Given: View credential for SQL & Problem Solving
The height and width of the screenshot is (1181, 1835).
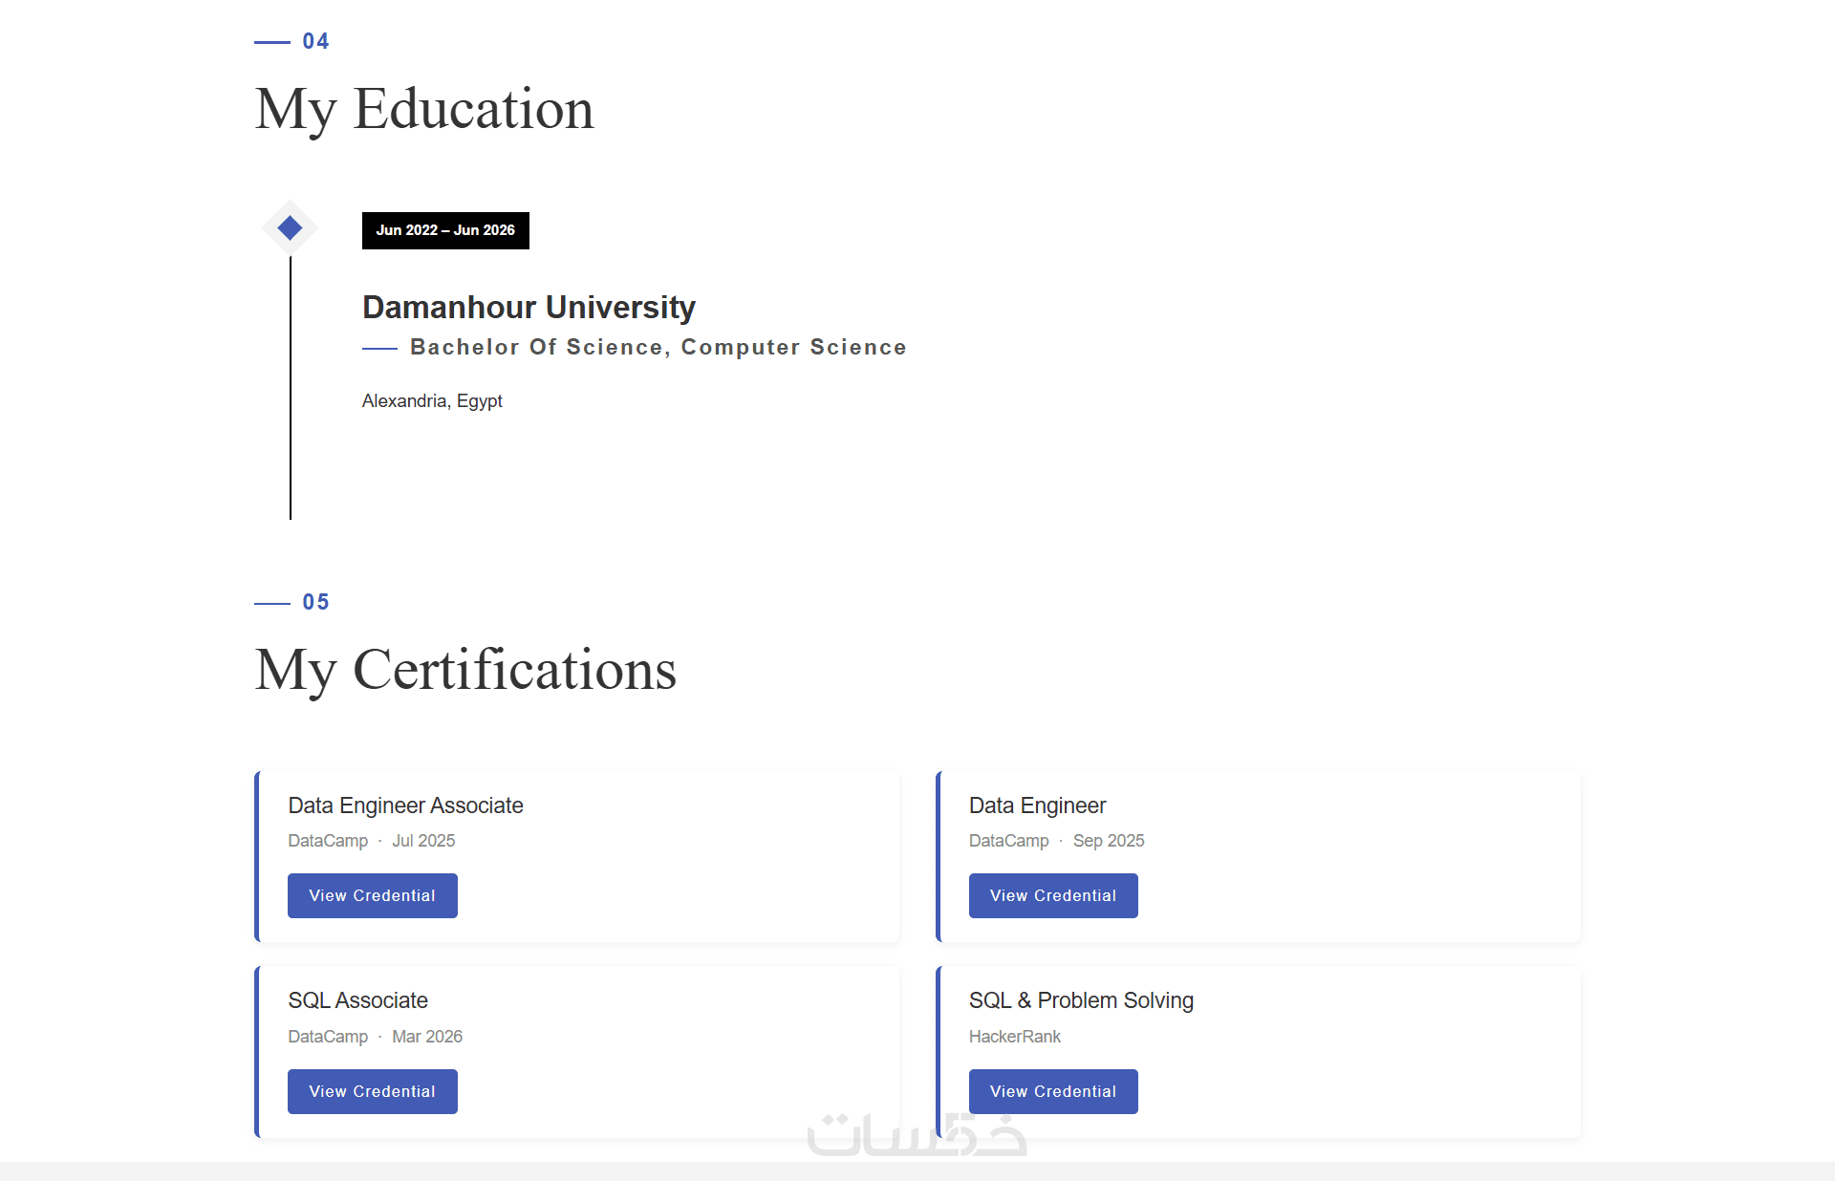Looking at the screenshot, I should click(1052, 1091).
